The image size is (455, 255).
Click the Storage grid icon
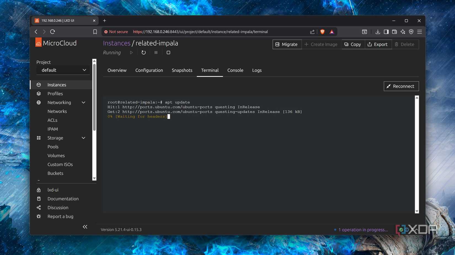coord(39,138)
